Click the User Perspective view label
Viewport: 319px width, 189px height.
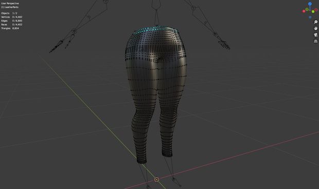click(10, 4)
